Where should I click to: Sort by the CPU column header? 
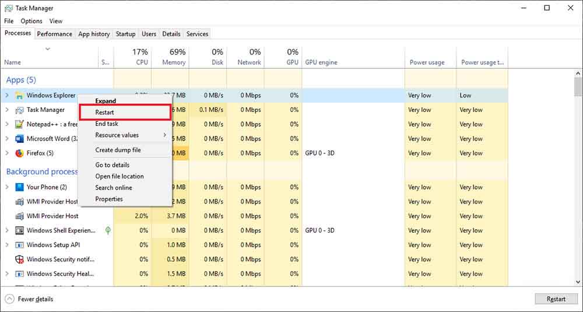coord(132,57)
